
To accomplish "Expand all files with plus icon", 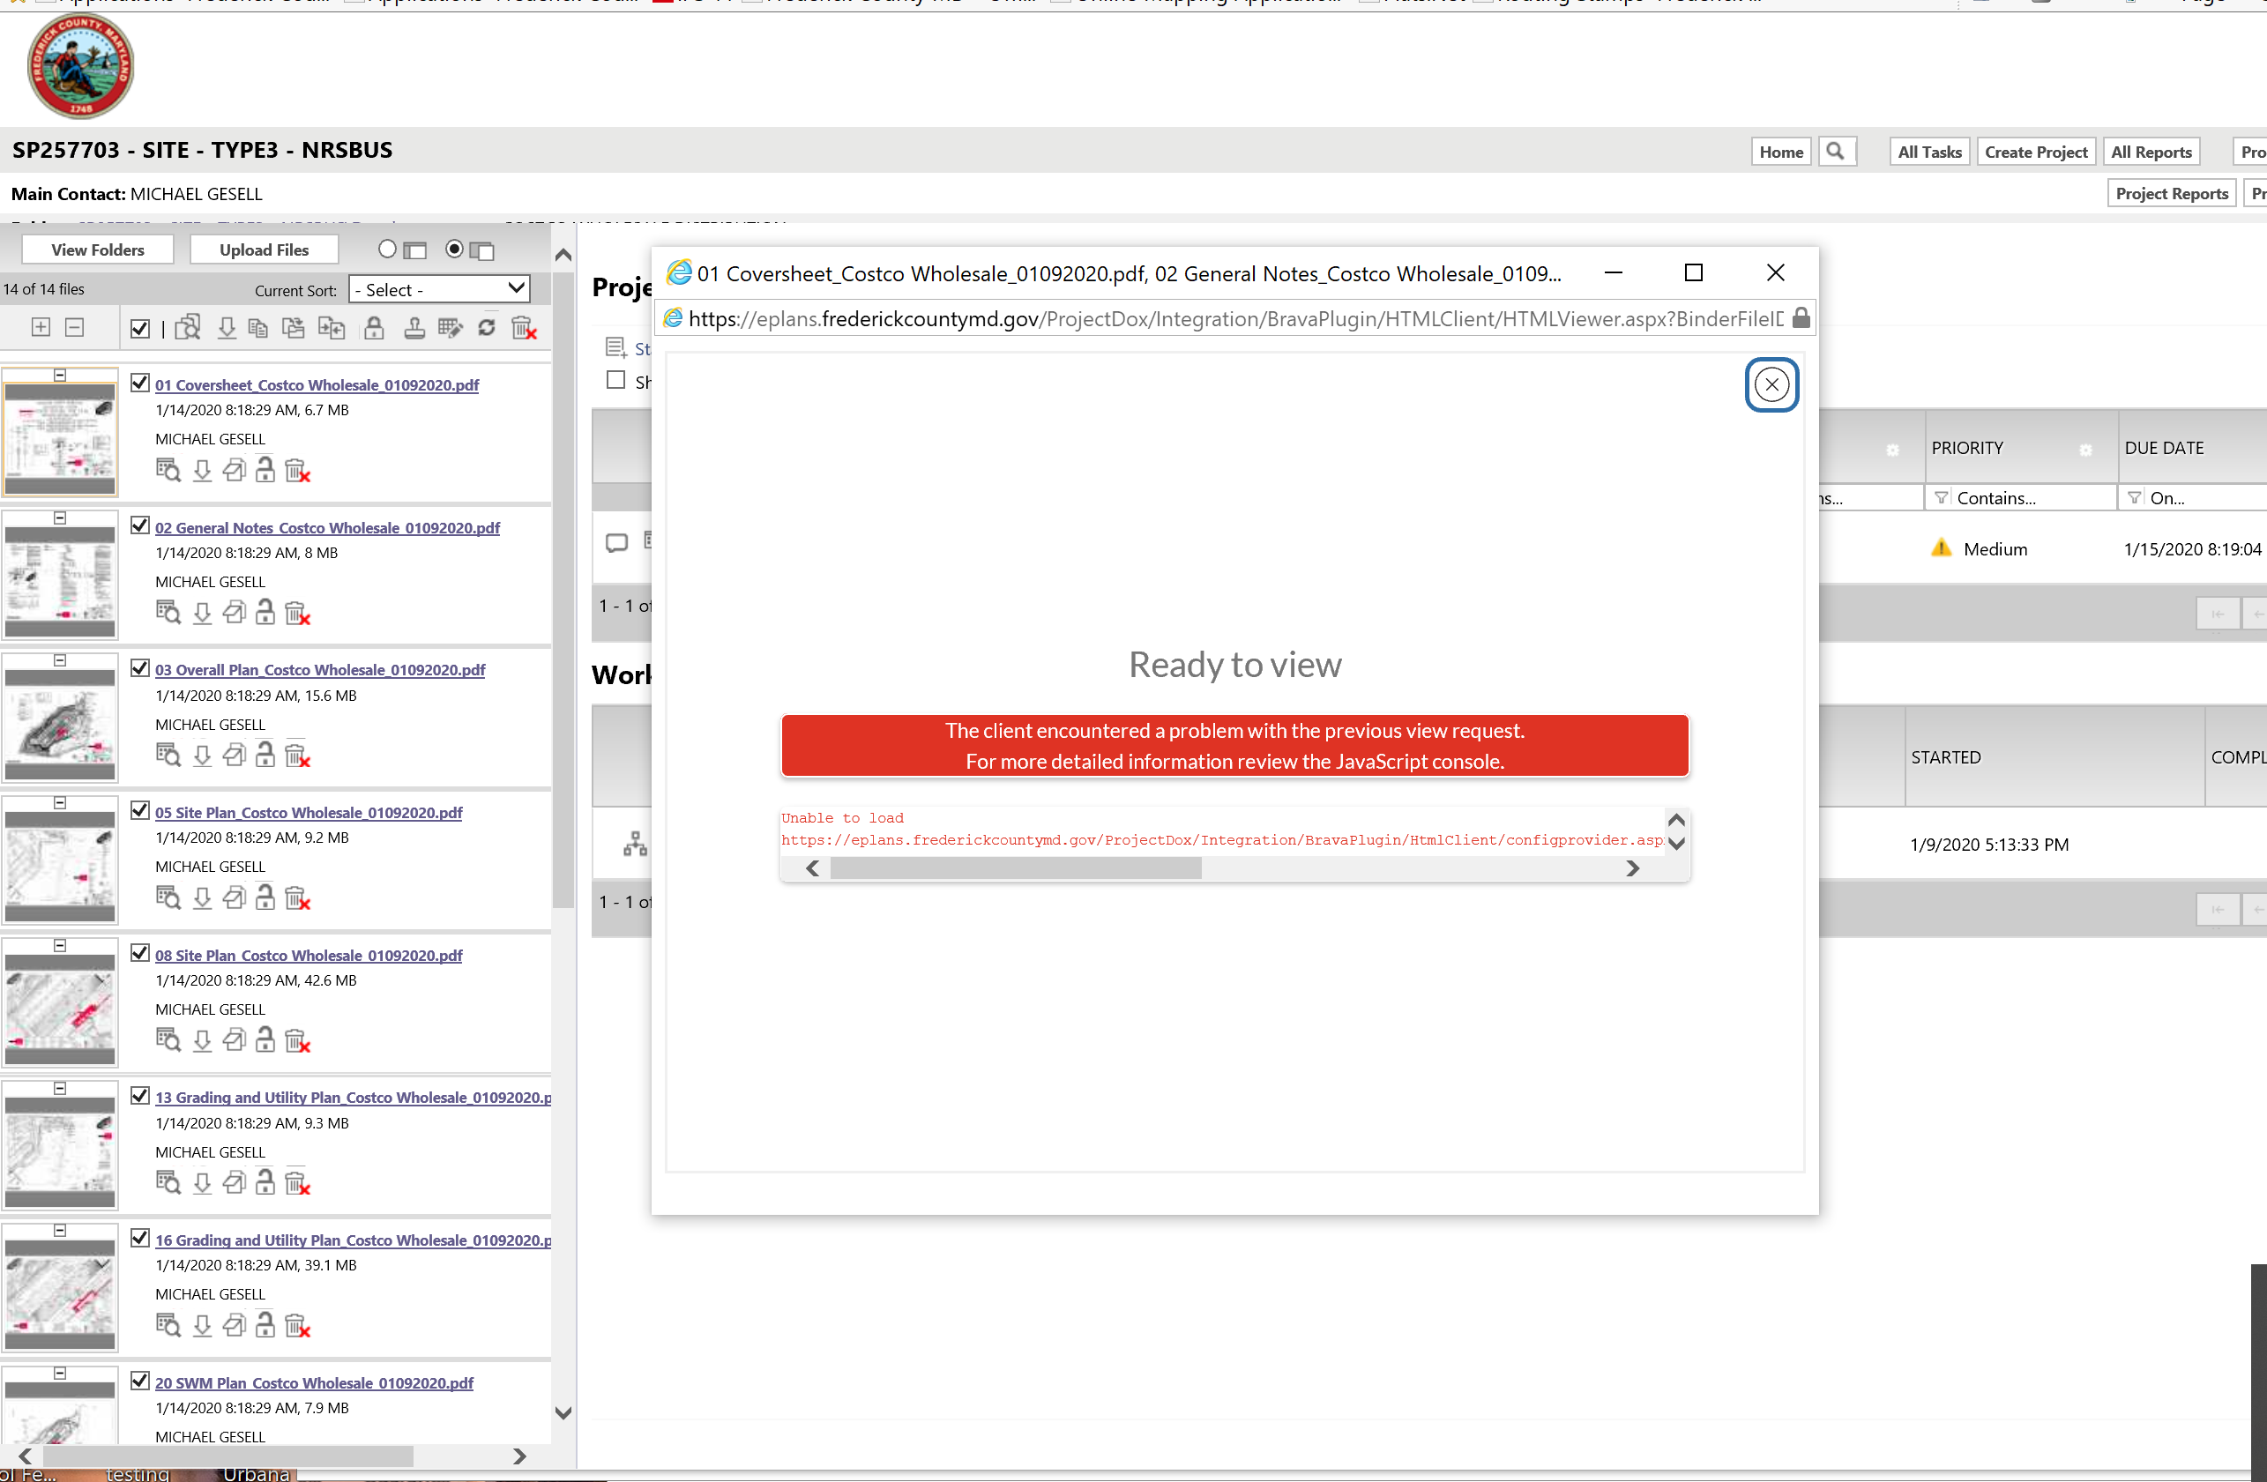I will (41, 328).
